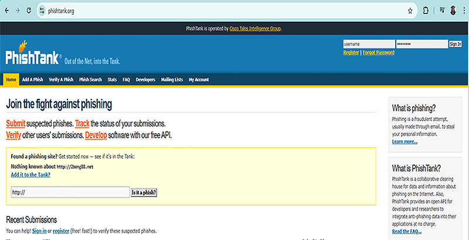Click the http:// URL check field

(x=70, y=192)
